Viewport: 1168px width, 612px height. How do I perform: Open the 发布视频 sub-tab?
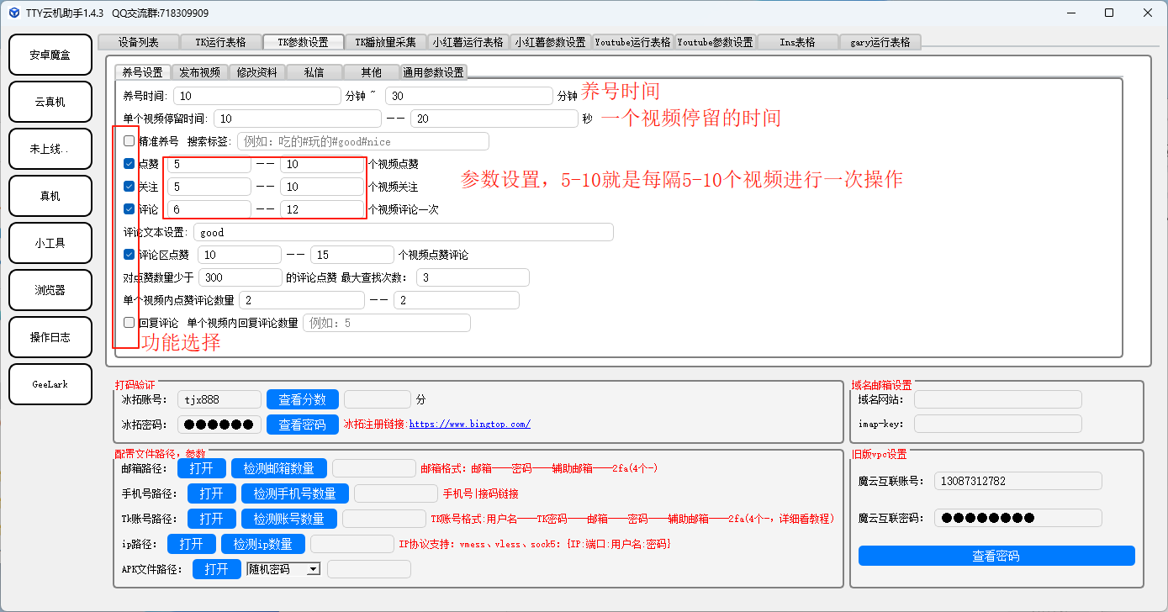pyautogui.click(x=200, y=72)
